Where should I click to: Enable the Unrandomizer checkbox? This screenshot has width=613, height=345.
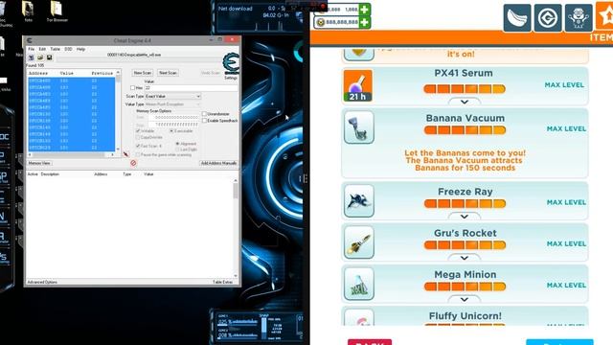(x=204, y=114)
